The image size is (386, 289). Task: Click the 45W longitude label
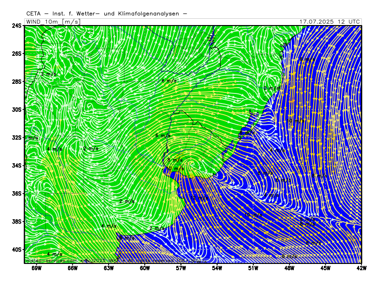325,268
